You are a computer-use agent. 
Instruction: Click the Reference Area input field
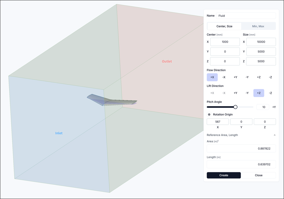(241, 148)
